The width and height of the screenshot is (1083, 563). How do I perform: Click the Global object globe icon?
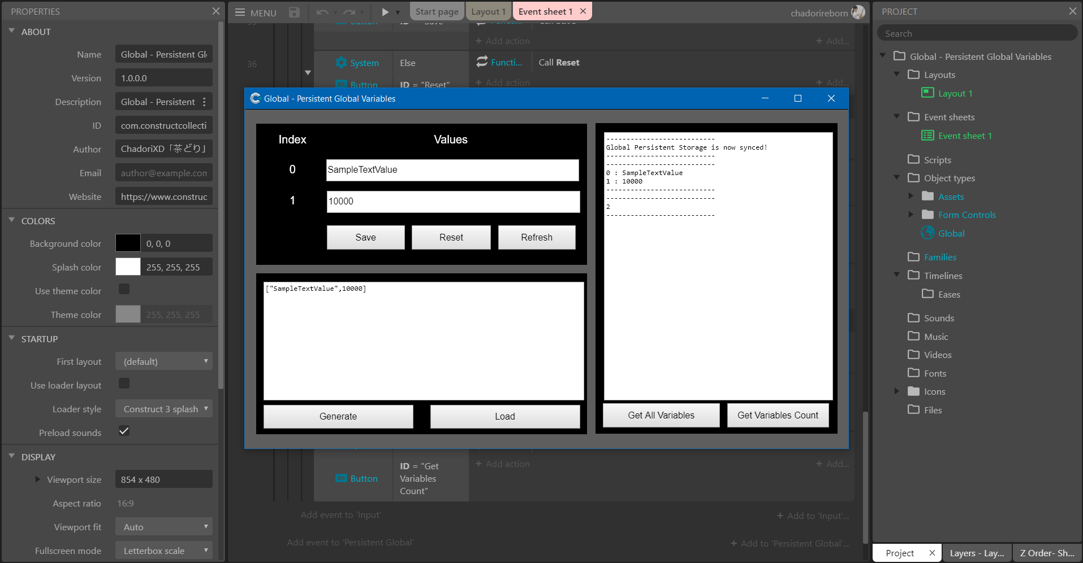click(x=927, y=232)
